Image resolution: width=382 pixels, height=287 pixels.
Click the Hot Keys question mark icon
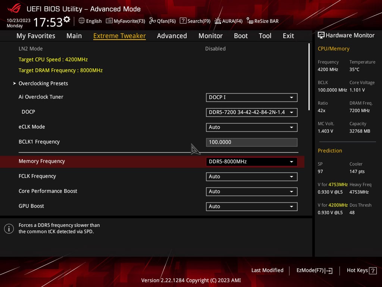pos(373,271)
